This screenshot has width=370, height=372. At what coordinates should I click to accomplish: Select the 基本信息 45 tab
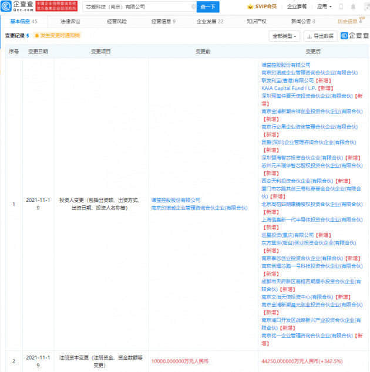pyautogui.click(x=23, y=22)
